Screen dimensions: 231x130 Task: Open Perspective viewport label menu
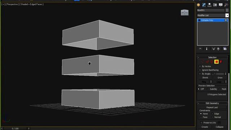click(12, 4)
